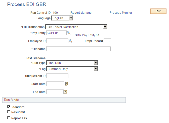Click the Run Mode section header
The image size is (169, 123).
pos(64,100)
